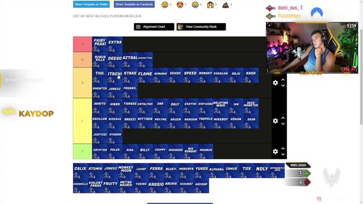Image resolution: width=363 pixels, height=204 pixels.
Task: Select the Aztral player tile
Action: tap(130, 59)
